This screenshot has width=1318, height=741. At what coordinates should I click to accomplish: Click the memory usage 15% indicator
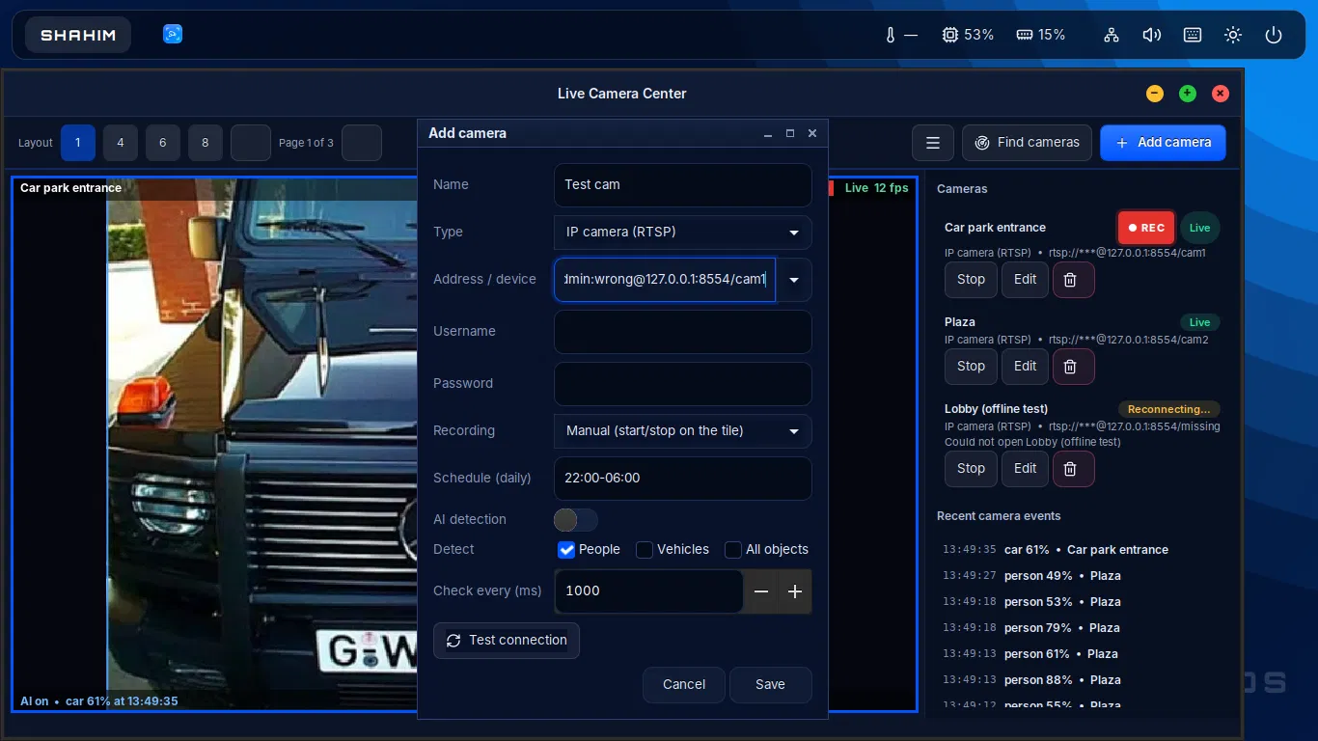point(1041,35)
